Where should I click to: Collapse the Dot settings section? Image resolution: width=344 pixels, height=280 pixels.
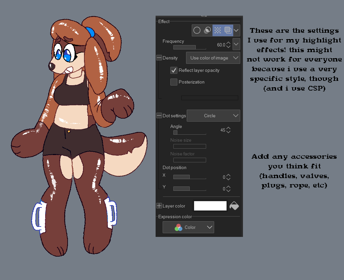159,116
